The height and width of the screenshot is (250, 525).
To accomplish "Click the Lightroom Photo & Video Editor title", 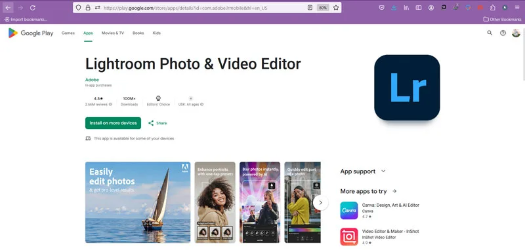I will pos(193,63).
